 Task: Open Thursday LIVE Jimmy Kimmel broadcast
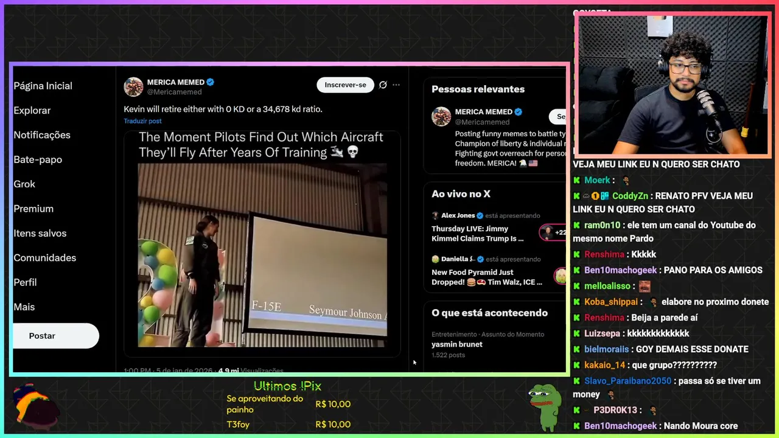[478, 234]
